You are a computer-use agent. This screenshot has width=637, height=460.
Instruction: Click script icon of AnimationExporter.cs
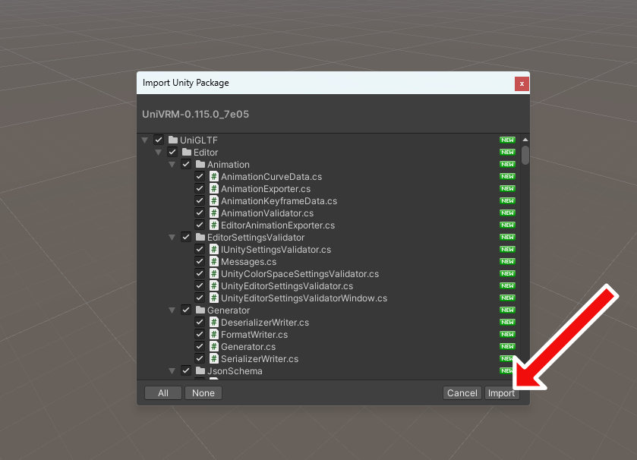214,189
